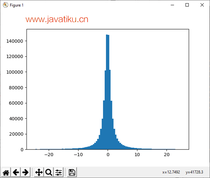Screen dimensions: 210x178
Task: Click the x-axis tick label -20
Action: tap(49, 155)
